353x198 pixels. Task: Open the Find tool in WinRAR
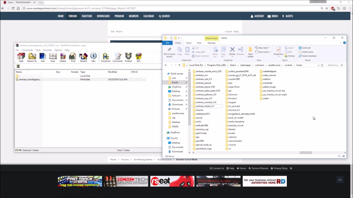coord(73,57)
